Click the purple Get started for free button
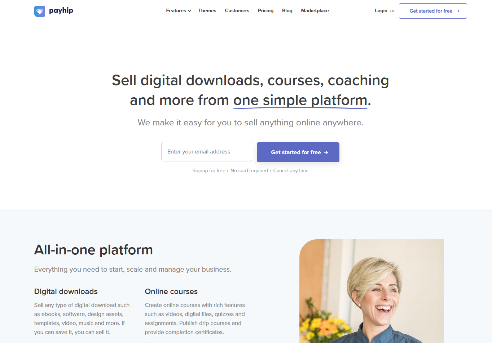The image size is (492, 343). tap(298, 152)
